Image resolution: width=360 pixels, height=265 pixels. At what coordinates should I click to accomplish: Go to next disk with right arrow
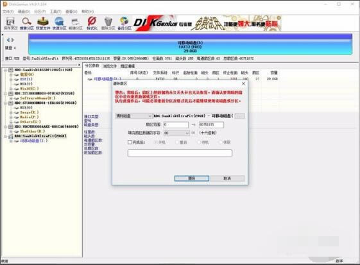click(x=13, y=40)
